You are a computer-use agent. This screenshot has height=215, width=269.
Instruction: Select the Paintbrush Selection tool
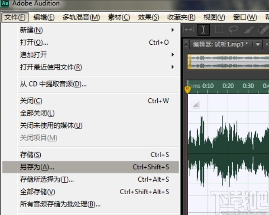[x=249, y=30]
